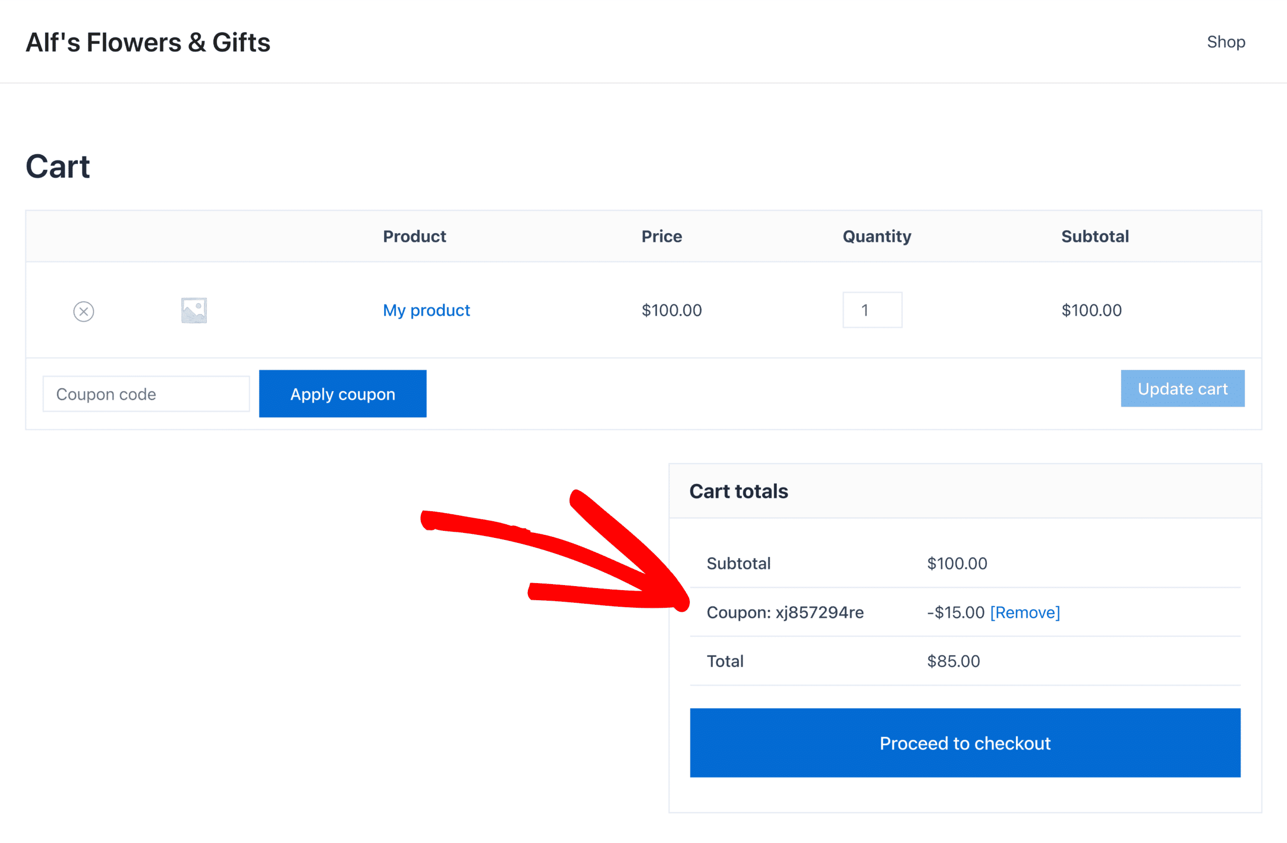Open the product placeholder image thumbnail

click(194, 310)
